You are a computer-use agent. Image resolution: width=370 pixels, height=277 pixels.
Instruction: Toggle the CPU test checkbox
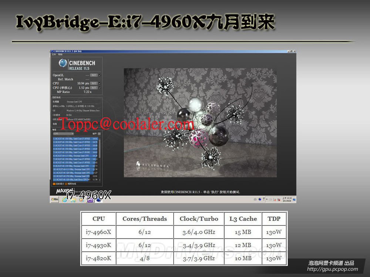pos(100,83)
